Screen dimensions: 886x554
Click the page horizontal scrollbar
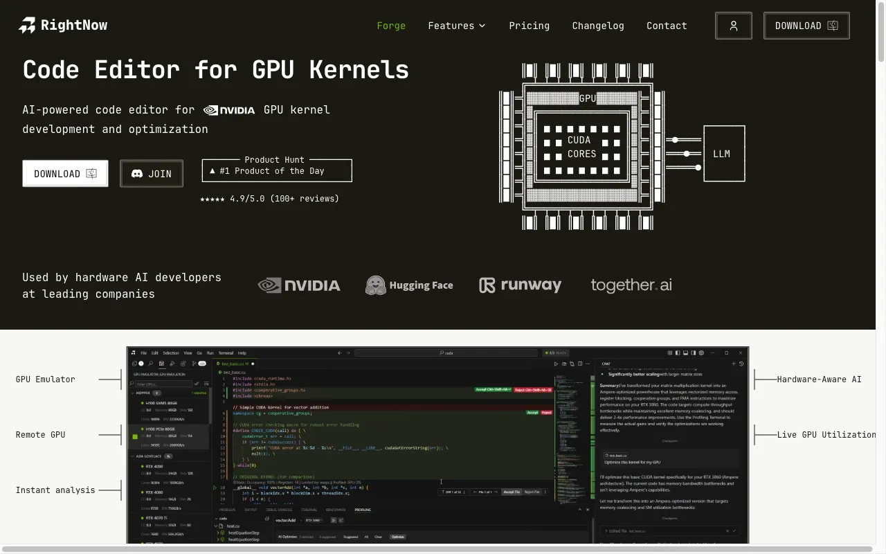[437, 550]
